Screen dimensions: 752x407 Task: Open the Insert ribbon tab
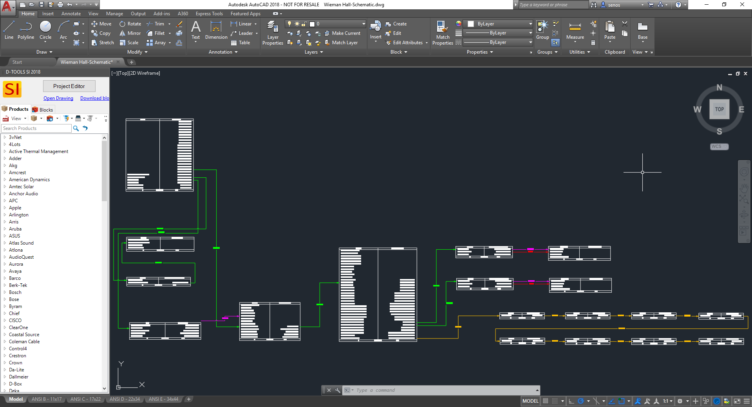(48, 14)
